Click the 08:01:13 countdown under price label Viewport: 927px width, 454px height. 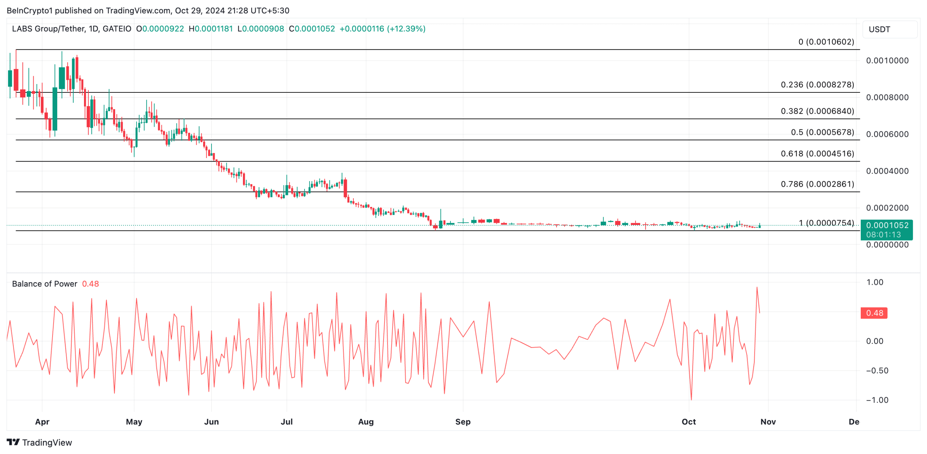[x=883, y=234]
